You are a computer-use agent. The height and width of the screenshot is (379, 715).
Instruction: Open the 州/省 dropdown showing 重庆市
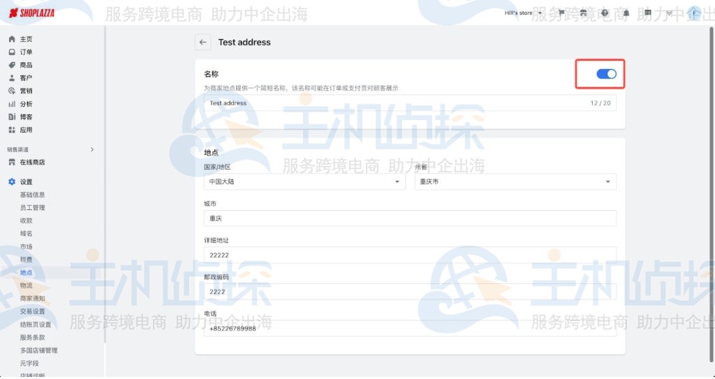(x=515, y=181)
